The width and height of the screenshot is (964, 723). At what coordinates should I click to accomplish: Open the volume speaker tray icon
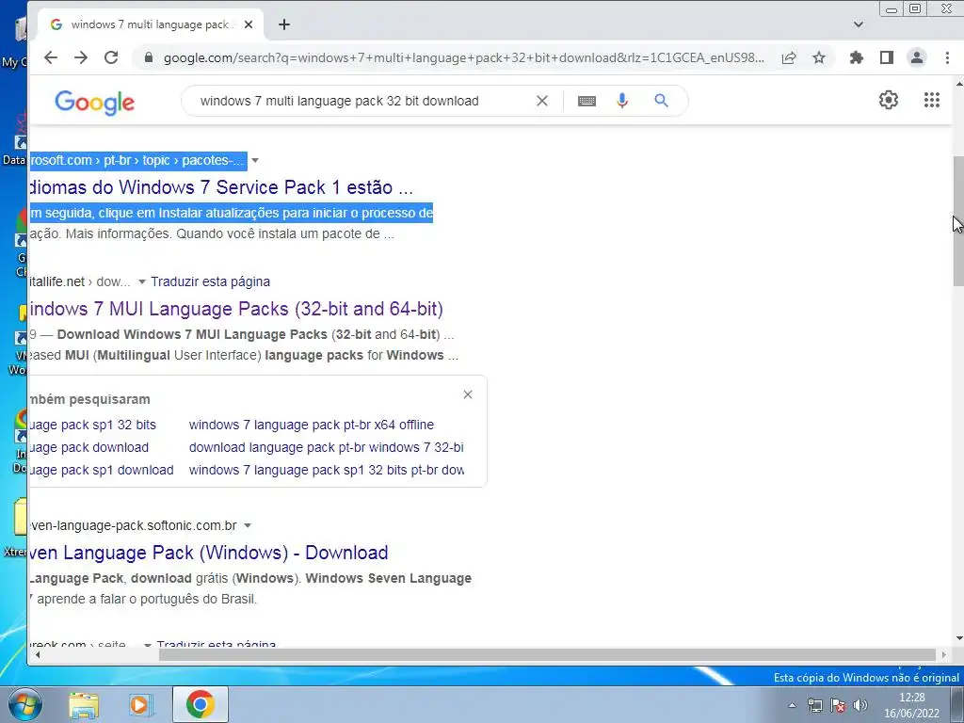pyautogui.click(x=860, y=705)
